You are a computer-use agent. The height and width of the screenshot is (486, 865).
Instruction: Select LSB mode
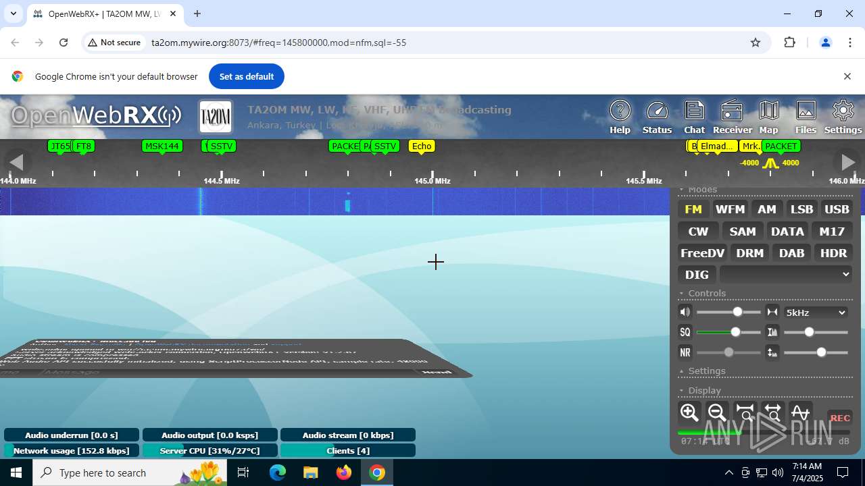click(802, 209)
